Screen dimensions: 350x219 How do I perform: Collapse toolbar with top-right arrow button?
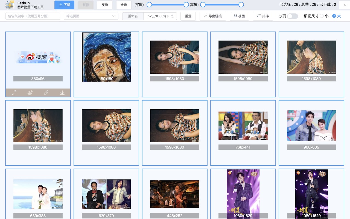point(344,5)
